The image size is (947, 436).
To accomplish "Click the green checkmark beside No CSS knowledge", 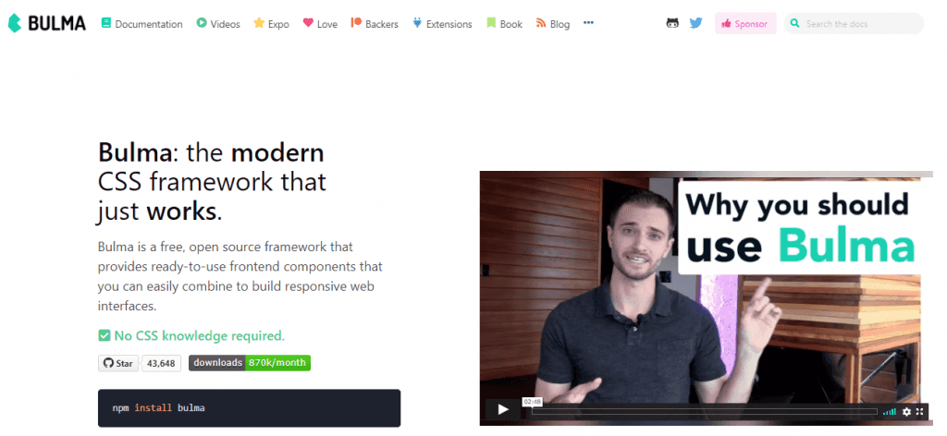I will pyautogui.click(x=104, y=335).
